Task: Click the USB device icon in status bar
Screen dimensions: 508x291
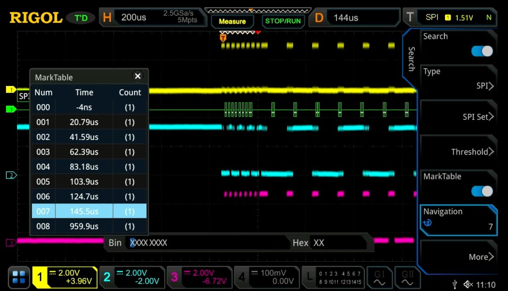Action: pos(454,284)
